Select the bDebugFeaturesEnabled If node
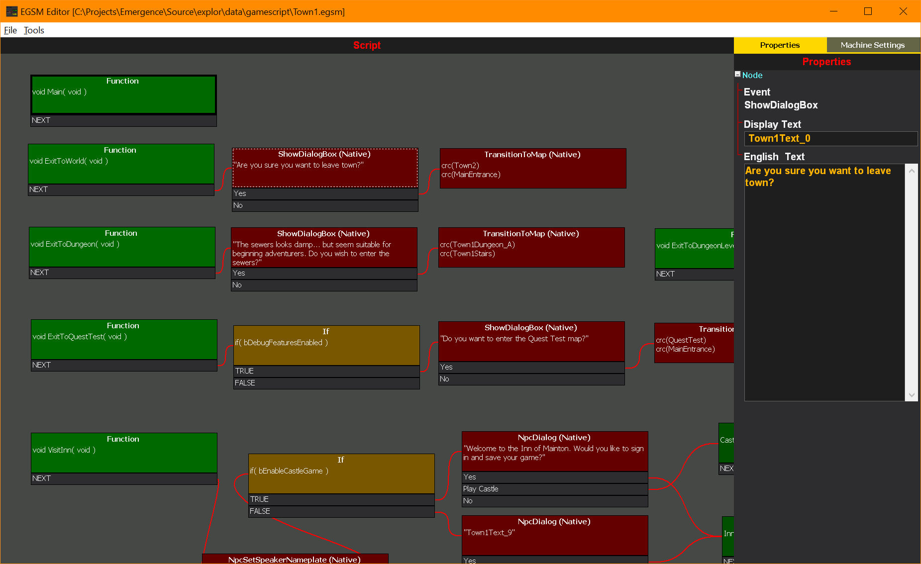 click(x=326, y=345)
